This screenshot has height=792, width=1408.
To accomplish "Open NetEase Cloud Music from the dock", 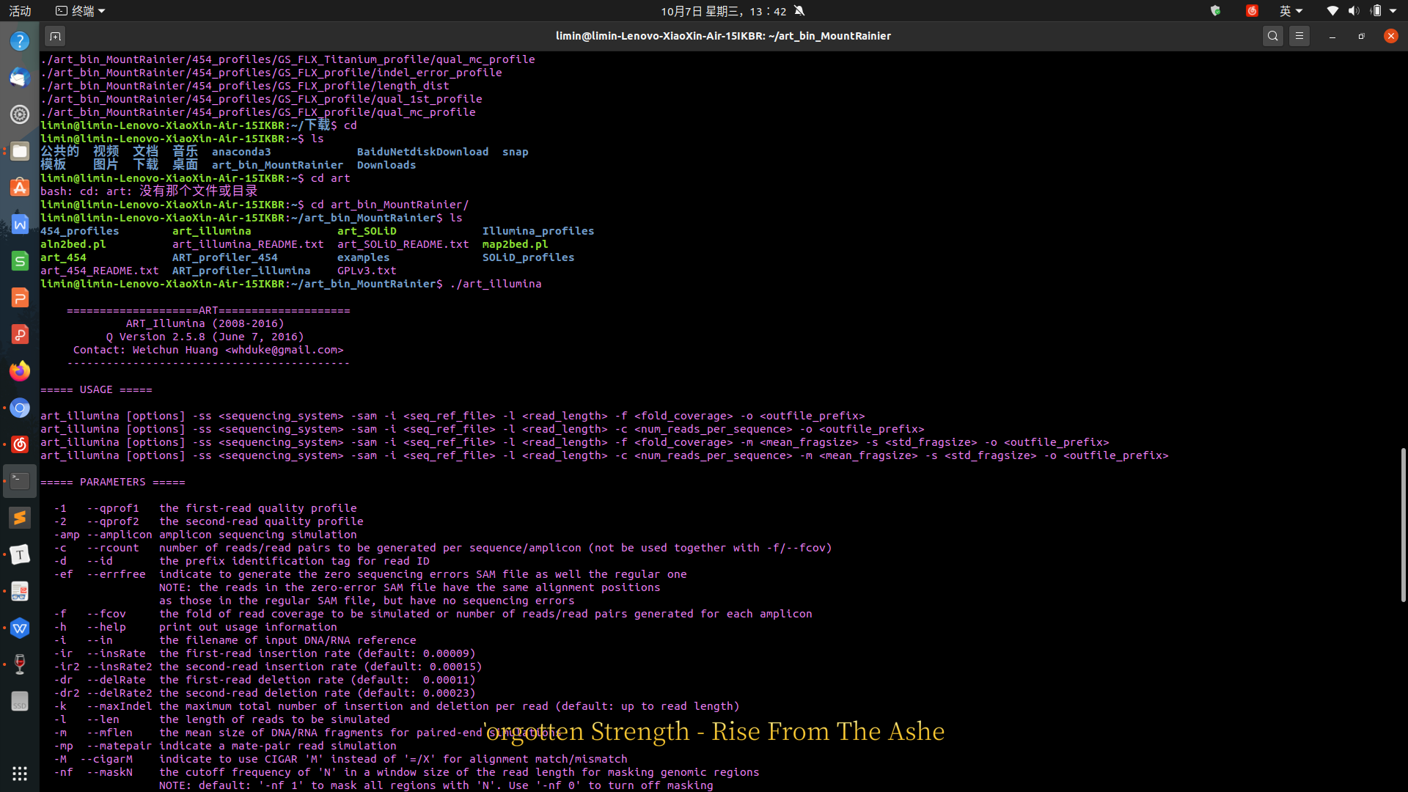I will 20,444.
